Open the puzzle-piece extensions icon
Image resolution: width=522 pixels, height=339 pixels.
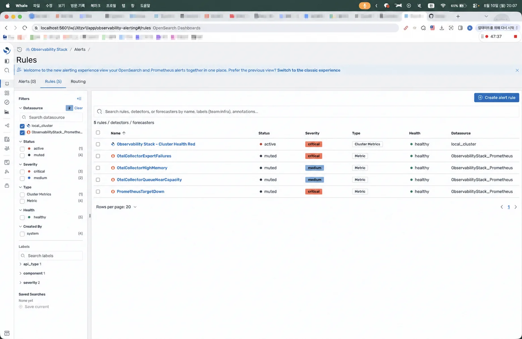point(423,28)
